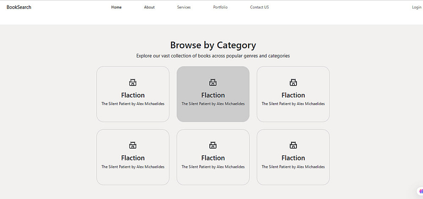423x199 pixels.
Task: Click the castle icon in the top-right category card
Action: coord(293,82)
